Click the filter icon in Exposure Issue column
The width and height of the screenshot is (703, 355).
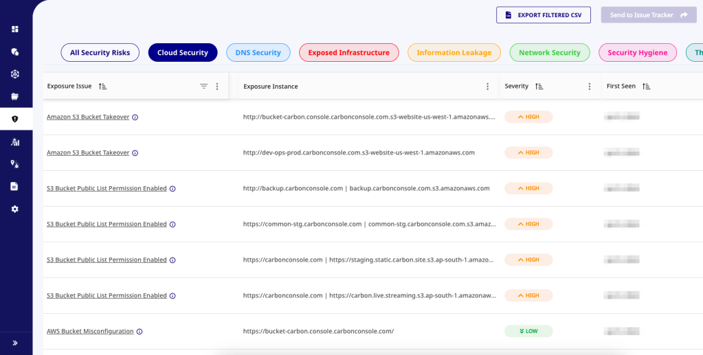(203, 87)
